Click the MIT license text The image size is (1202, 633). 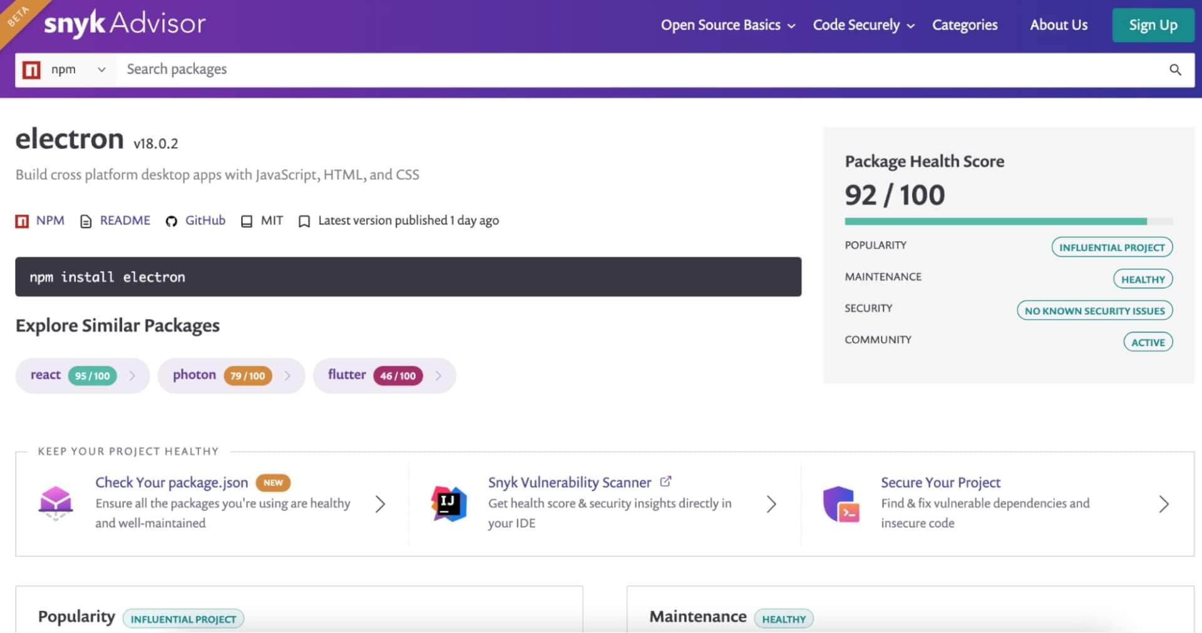click(x=272, y=220)
